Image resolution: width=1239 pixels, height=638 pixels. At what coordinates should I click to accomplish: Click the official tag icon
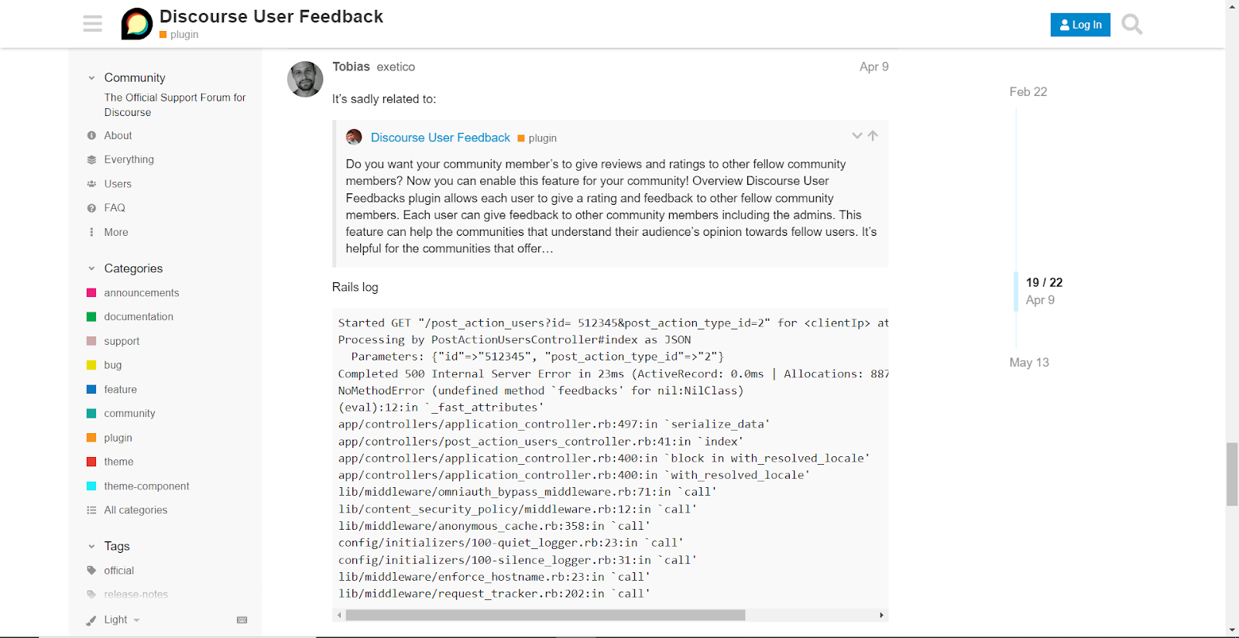click(x=91, y=571)
